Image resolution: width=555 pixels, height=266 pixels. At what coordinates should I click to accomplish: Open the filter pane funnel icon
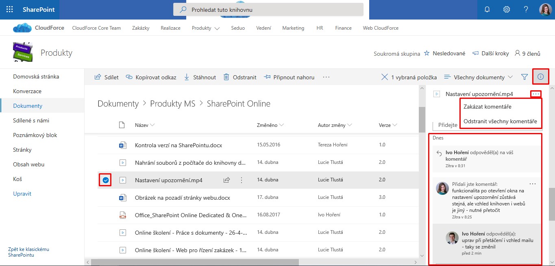(525, 77)
